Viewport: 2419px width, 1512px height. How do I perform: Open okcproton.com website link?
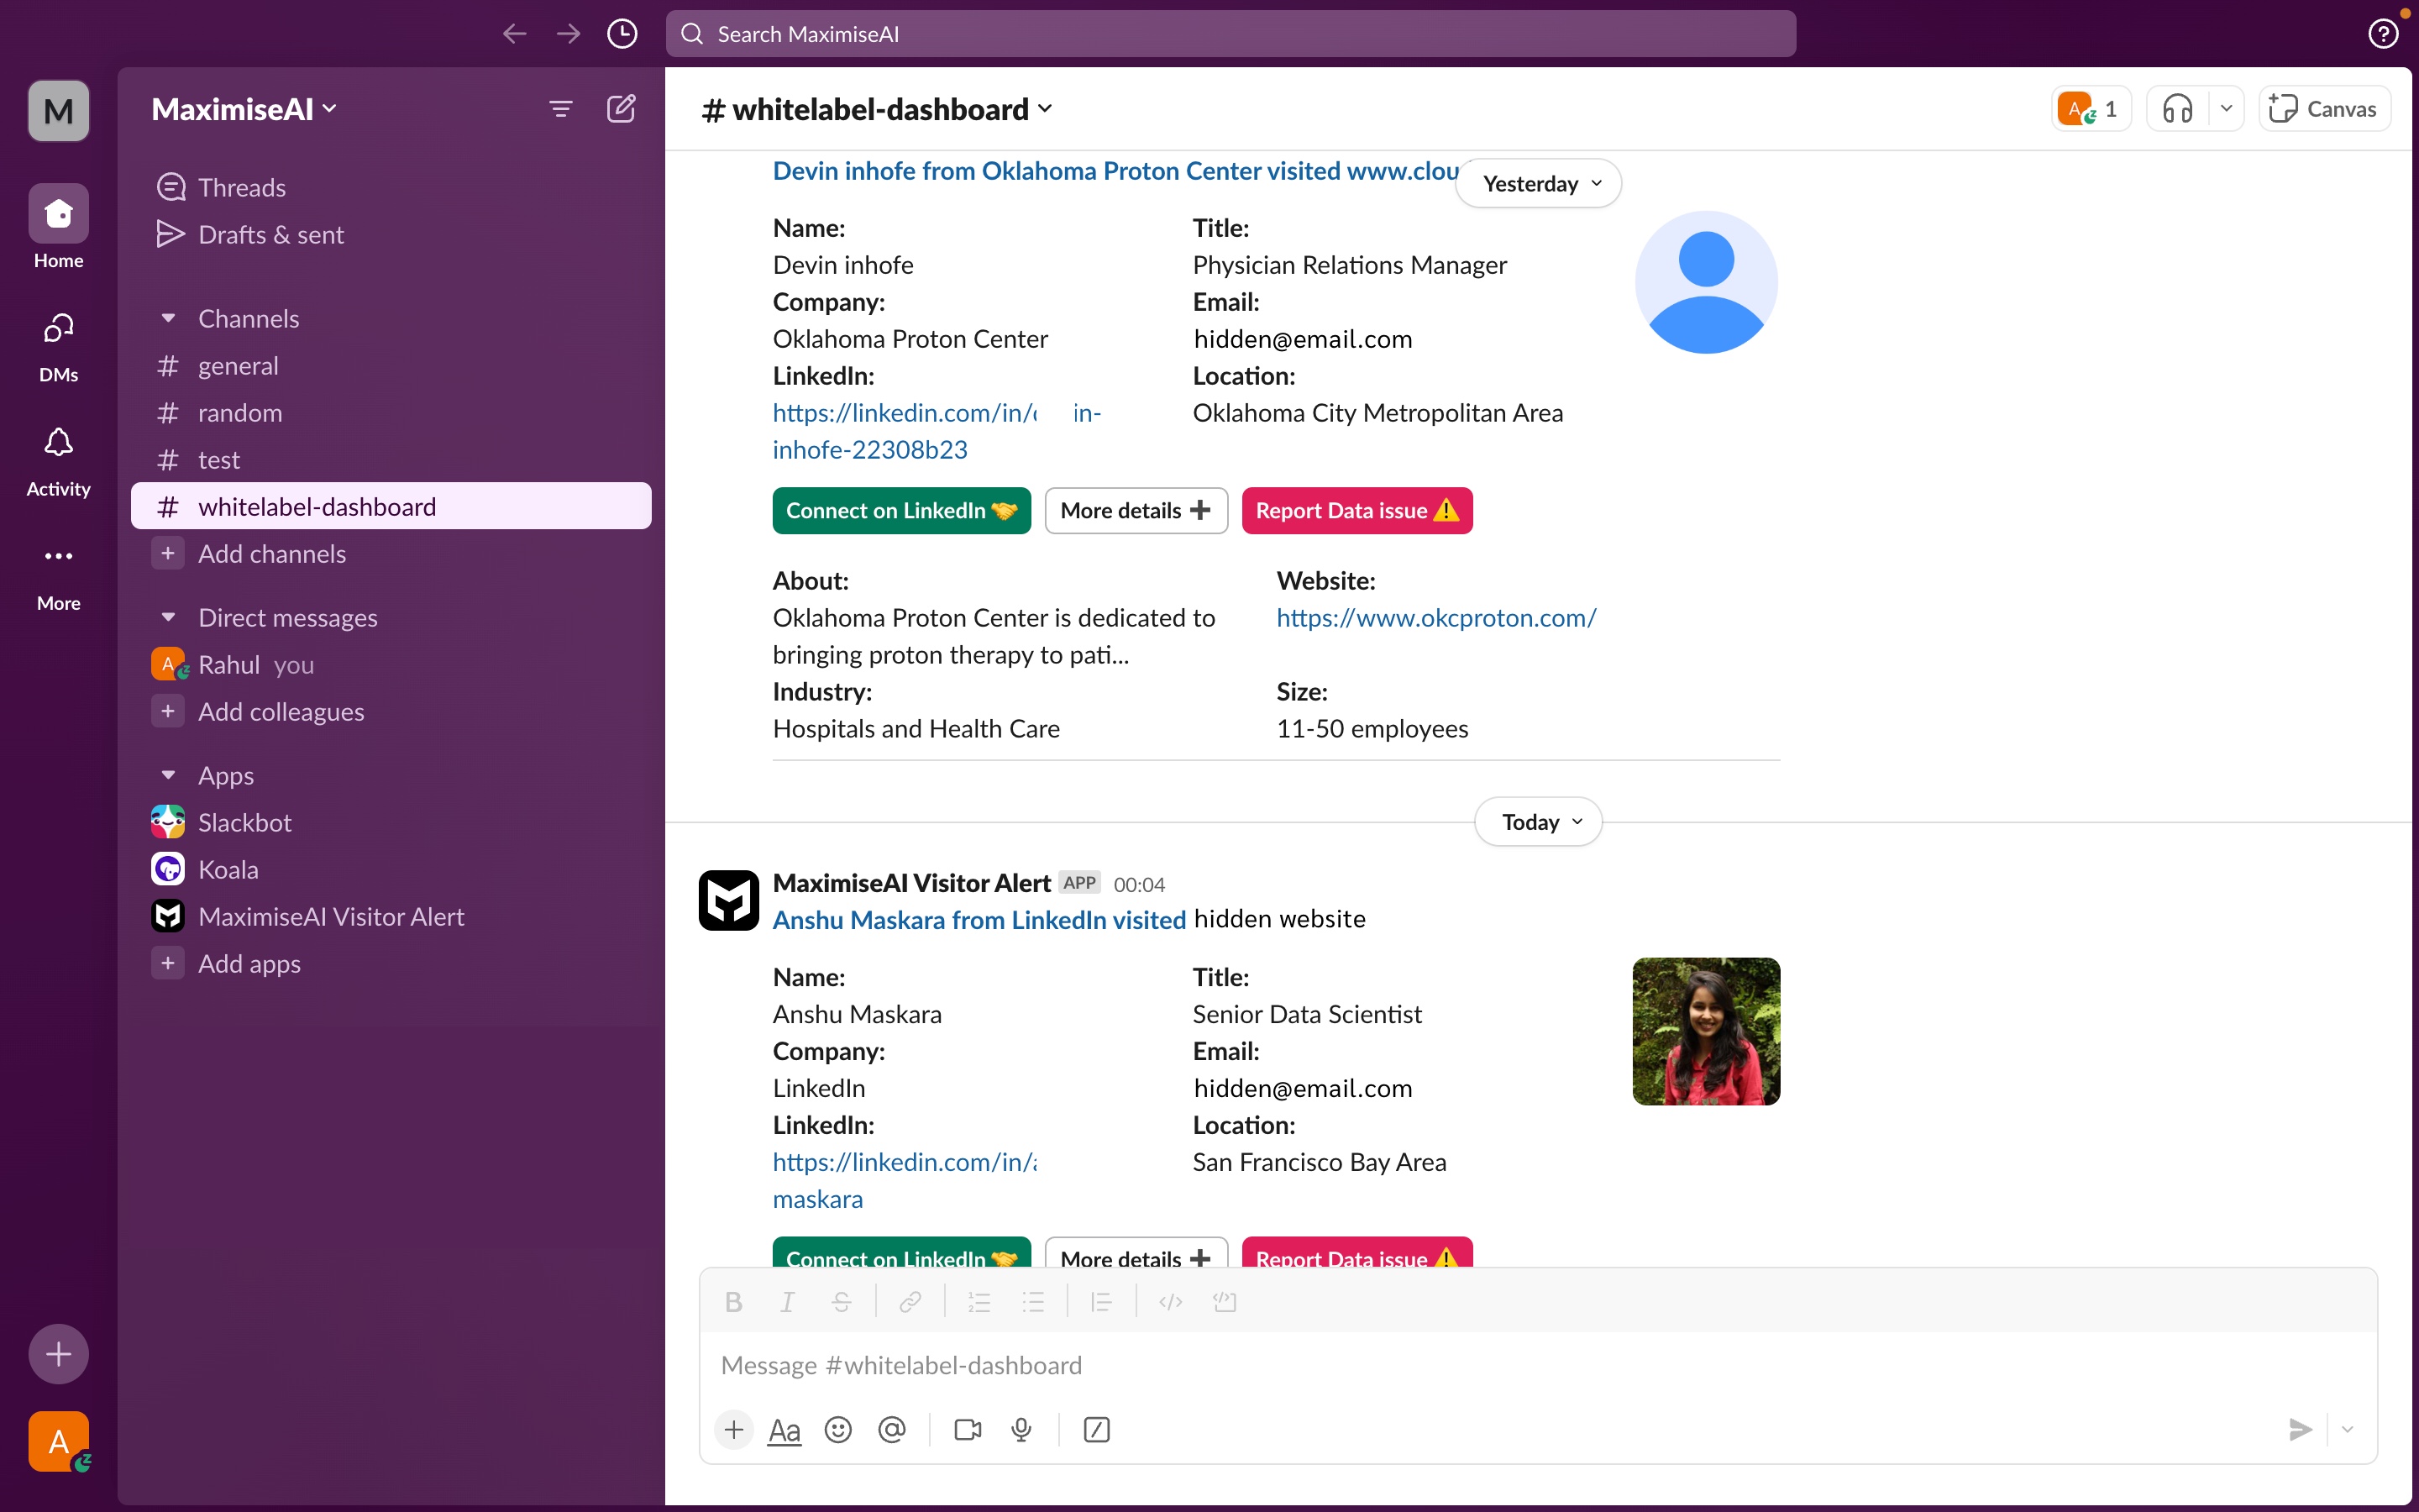pyautogui.click(x=1435, y=617)
